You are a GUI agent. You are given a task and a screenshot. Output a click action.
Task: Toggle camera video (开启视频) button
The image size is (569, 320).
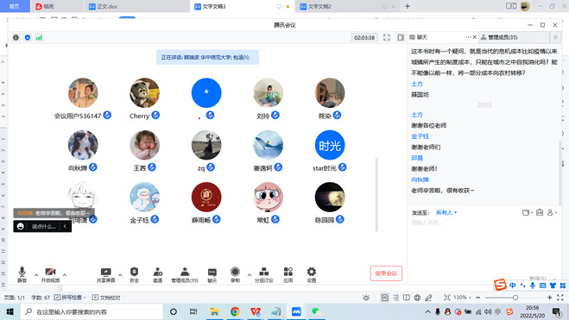point(50,275)
